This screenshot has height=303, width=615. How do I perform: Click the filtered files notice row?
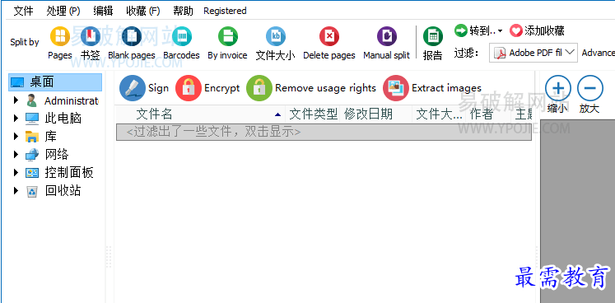[x=324, y=133]
